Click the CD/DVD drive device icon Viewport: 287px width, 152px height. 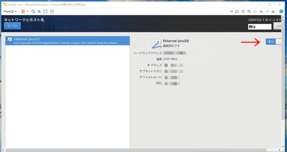[243, 11]
